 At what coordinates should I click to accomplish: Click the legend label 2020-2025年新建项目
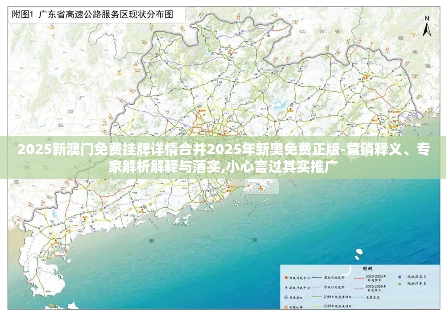[376, 278]
